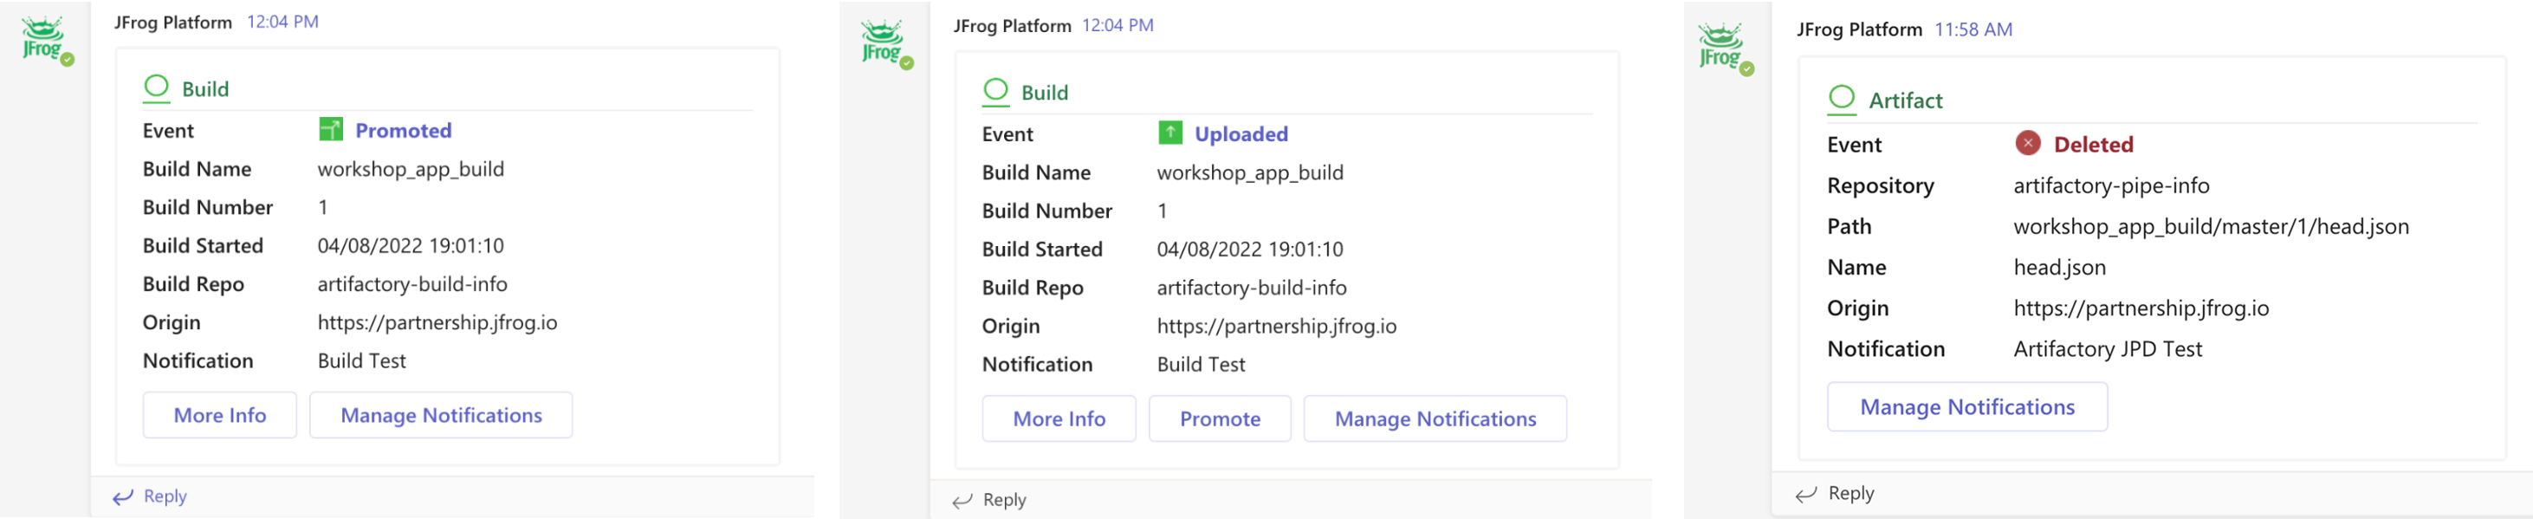Viewport: 2533px width, 519px height.
Task: Click Build heading in the Uploaded card
Action: 1044,93
